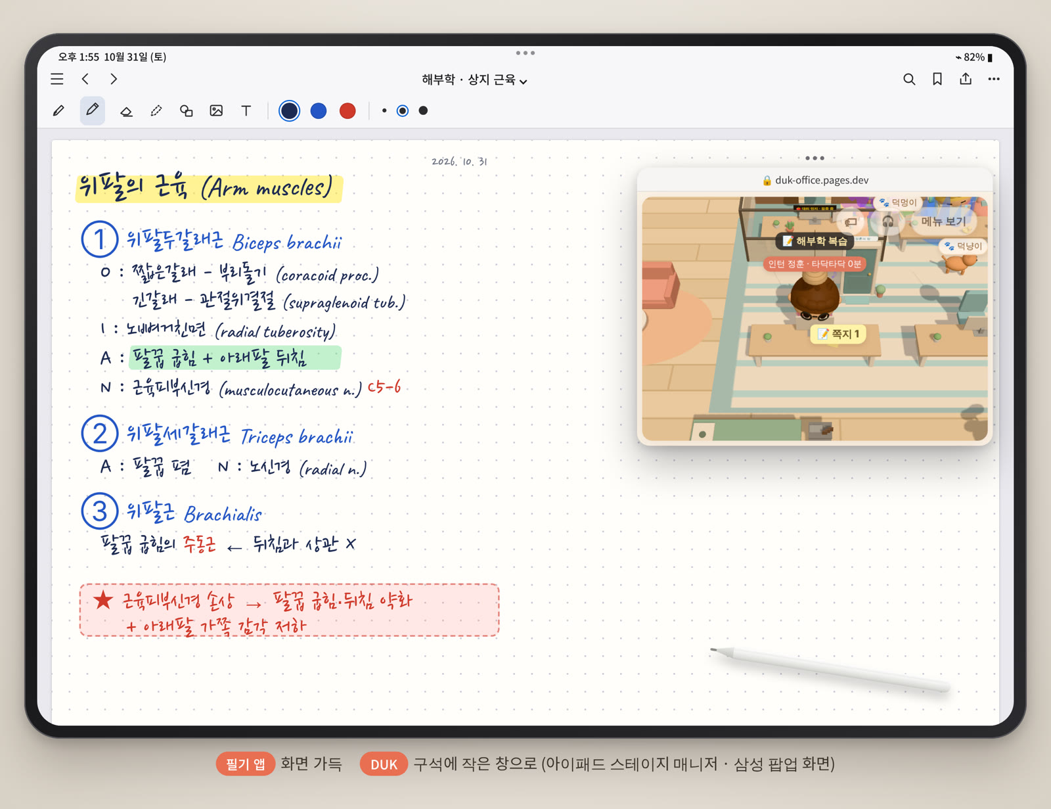Image resolution: width=1051 pixels, height=809 pixels.
Task: Open the hamburger sidebar menu
Action: [x=57, y=80]
